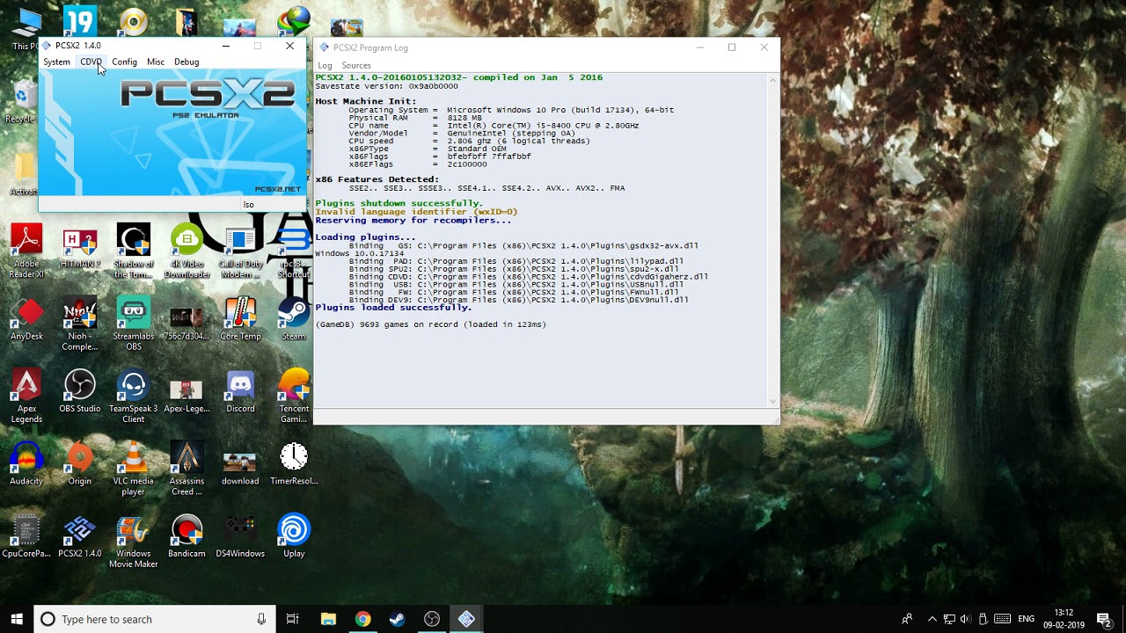Open Origin desktop shortcut

[x=80, y=463]
